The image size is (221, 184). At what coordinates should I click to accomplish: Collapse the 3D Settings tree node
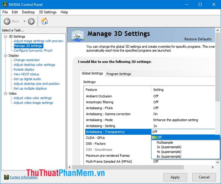(x=5, y=37)
